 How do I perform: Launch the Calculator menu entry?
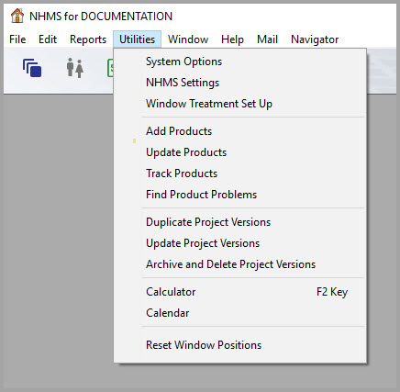[x=240, y=292]
